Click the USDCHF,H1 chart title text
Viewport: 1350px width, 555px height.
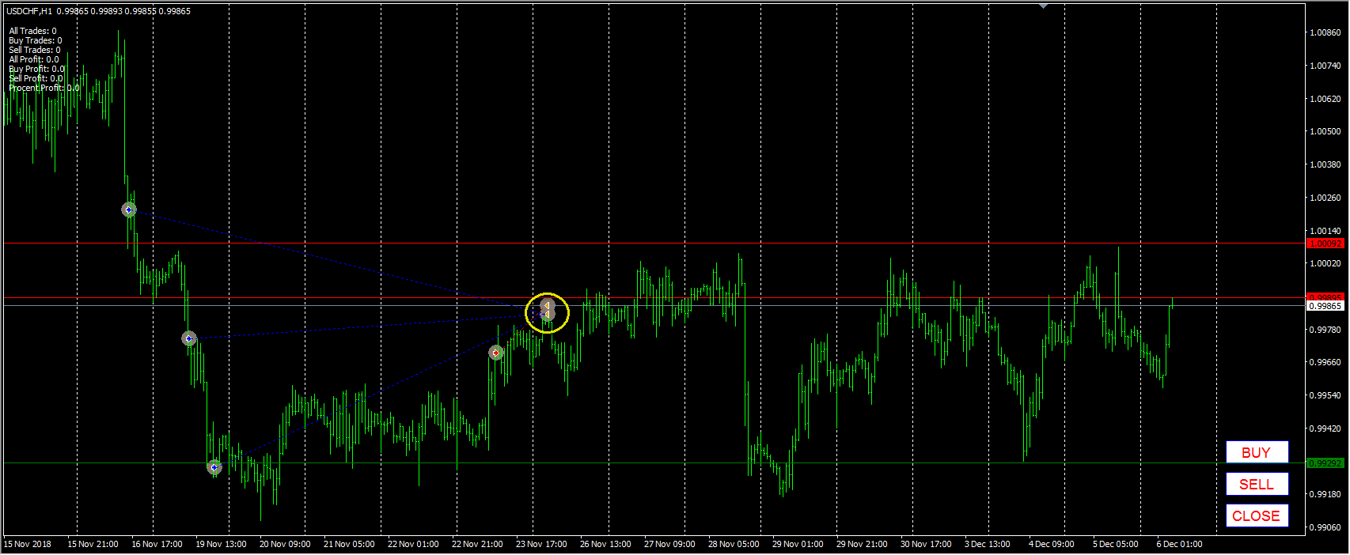pyautogui.click(x=29, y=11)
